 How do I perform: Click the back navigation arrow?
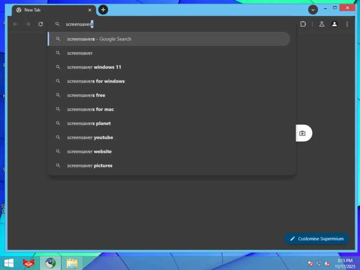[15, 24]
